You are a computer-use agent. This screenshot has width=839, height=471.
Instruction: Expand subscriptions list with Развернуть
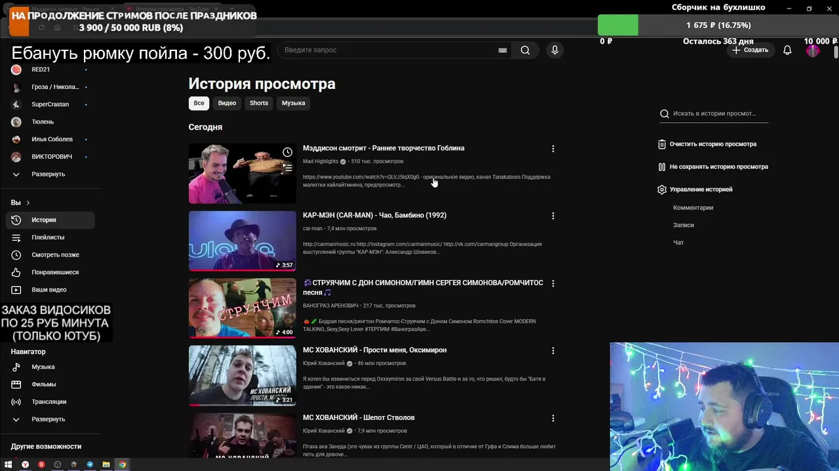pos(50,175)
